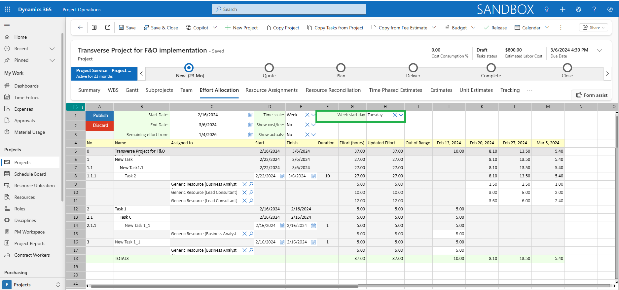
Task: Click the refresh icon in grid corner
Action: [x=75, y=107]
